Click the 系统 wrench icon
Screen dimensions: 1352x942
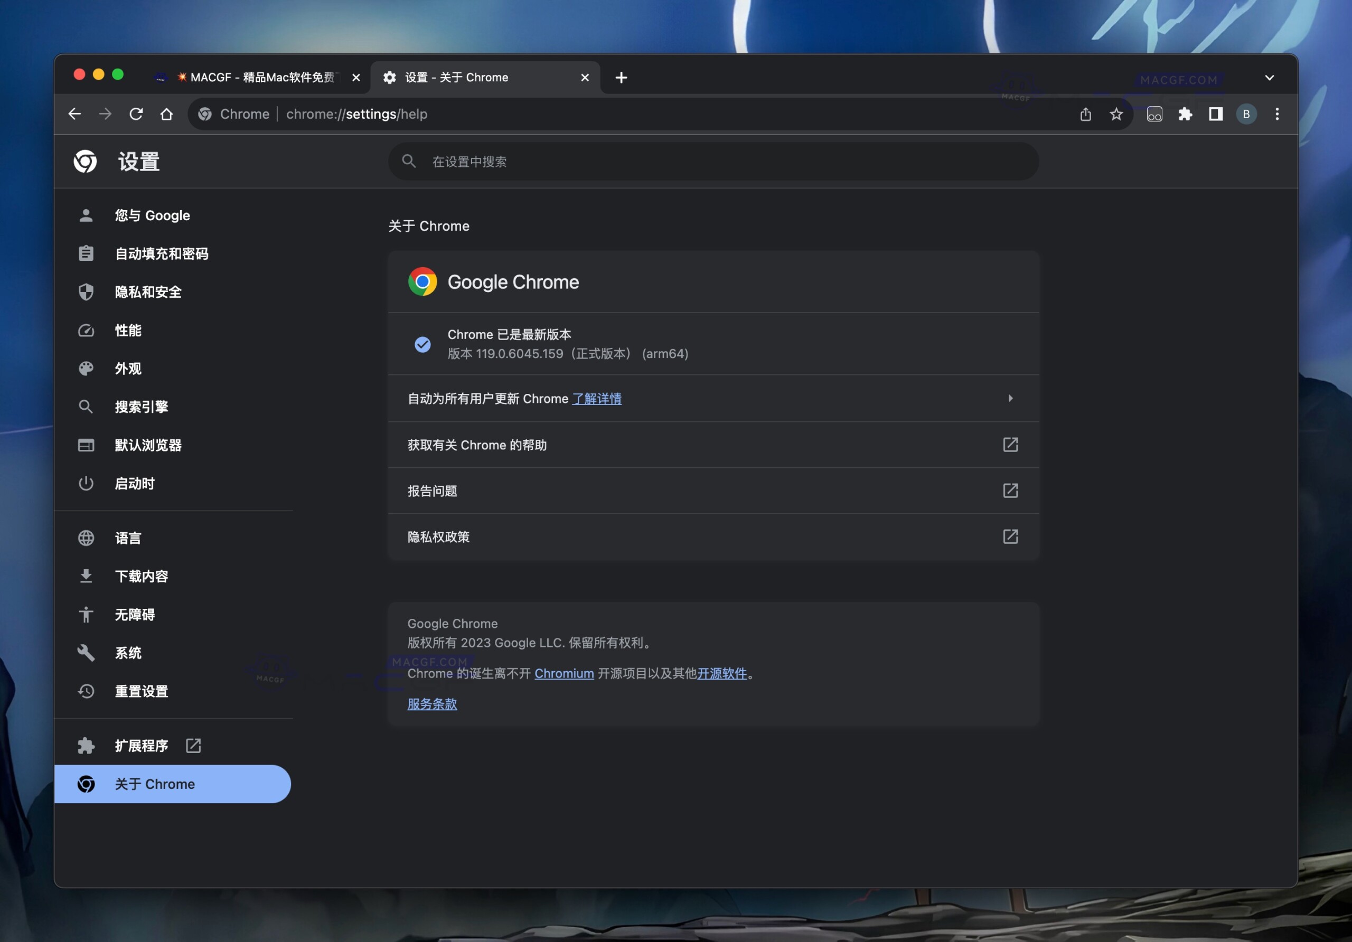[86, 652]
